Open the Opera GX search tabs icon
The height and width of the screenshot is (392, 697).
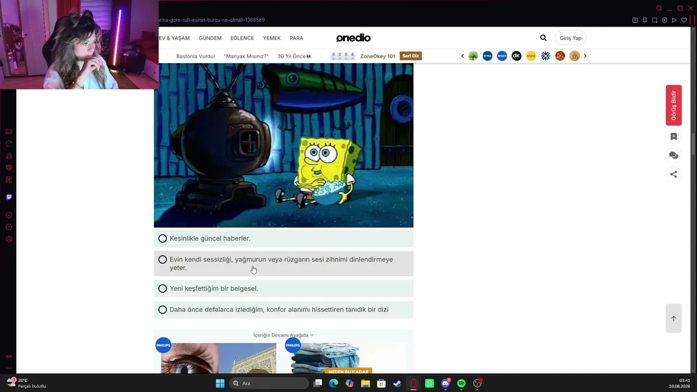pyautogui.click(x=659, y=8)
